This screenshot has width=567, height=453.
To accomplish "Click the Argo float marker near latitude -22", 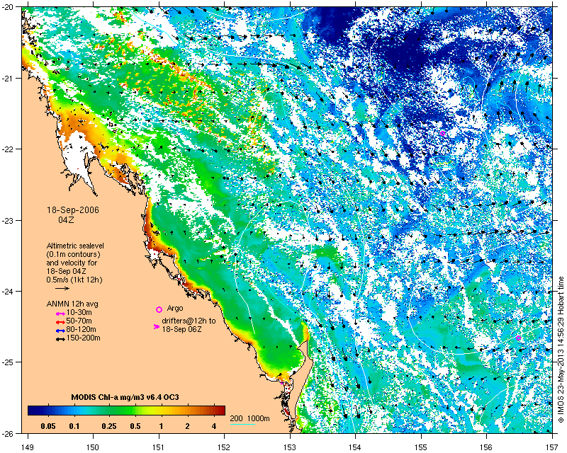I will click(442, 133).
